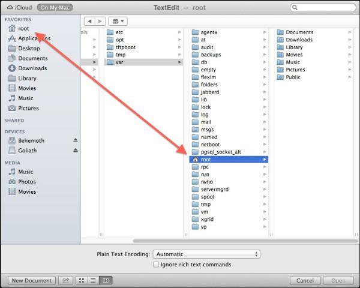Click into the search field
360x288 pixels.
point(323,8)
